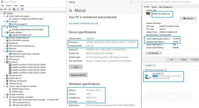This screenshot has height=108, width=199.
Task: Switch to the Color Management tab
Action: (165, 7)
